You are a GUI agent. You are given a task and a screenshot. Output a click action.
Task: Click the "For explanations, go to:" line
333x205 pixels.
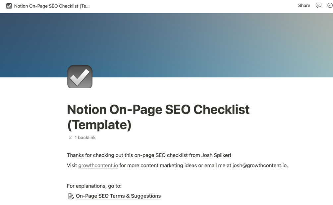94,186
